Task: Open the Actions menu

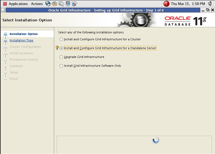Action: 37,3
